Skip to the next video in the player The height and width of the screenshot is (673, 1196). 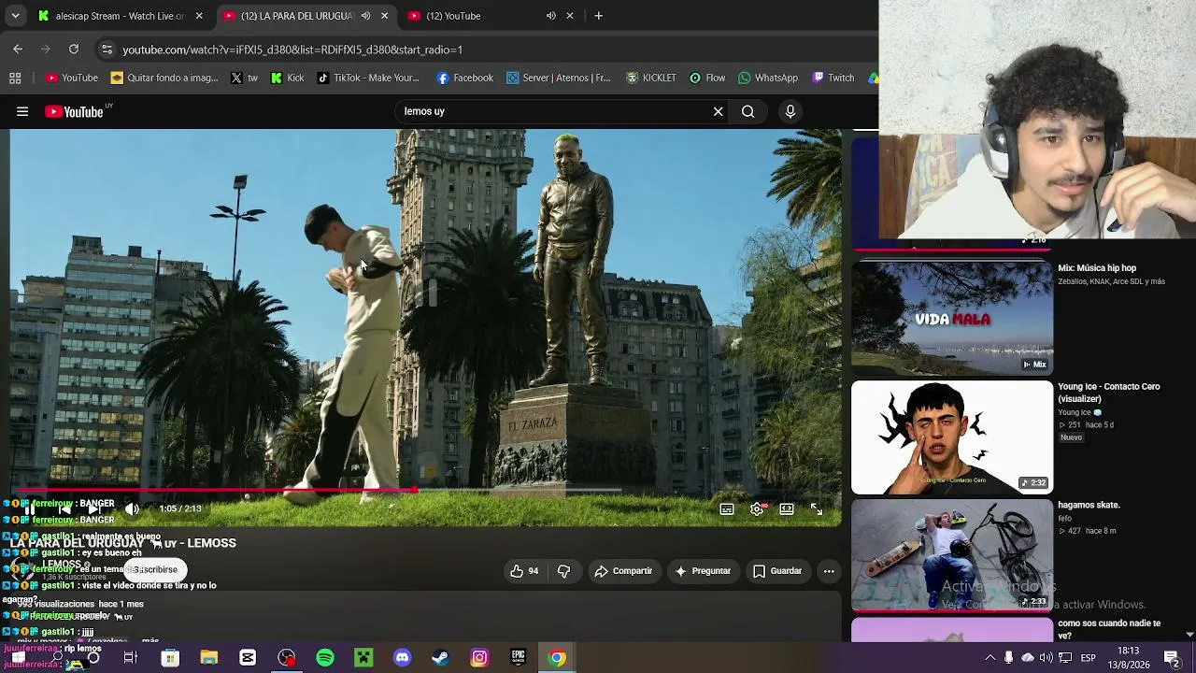[93, 508]
